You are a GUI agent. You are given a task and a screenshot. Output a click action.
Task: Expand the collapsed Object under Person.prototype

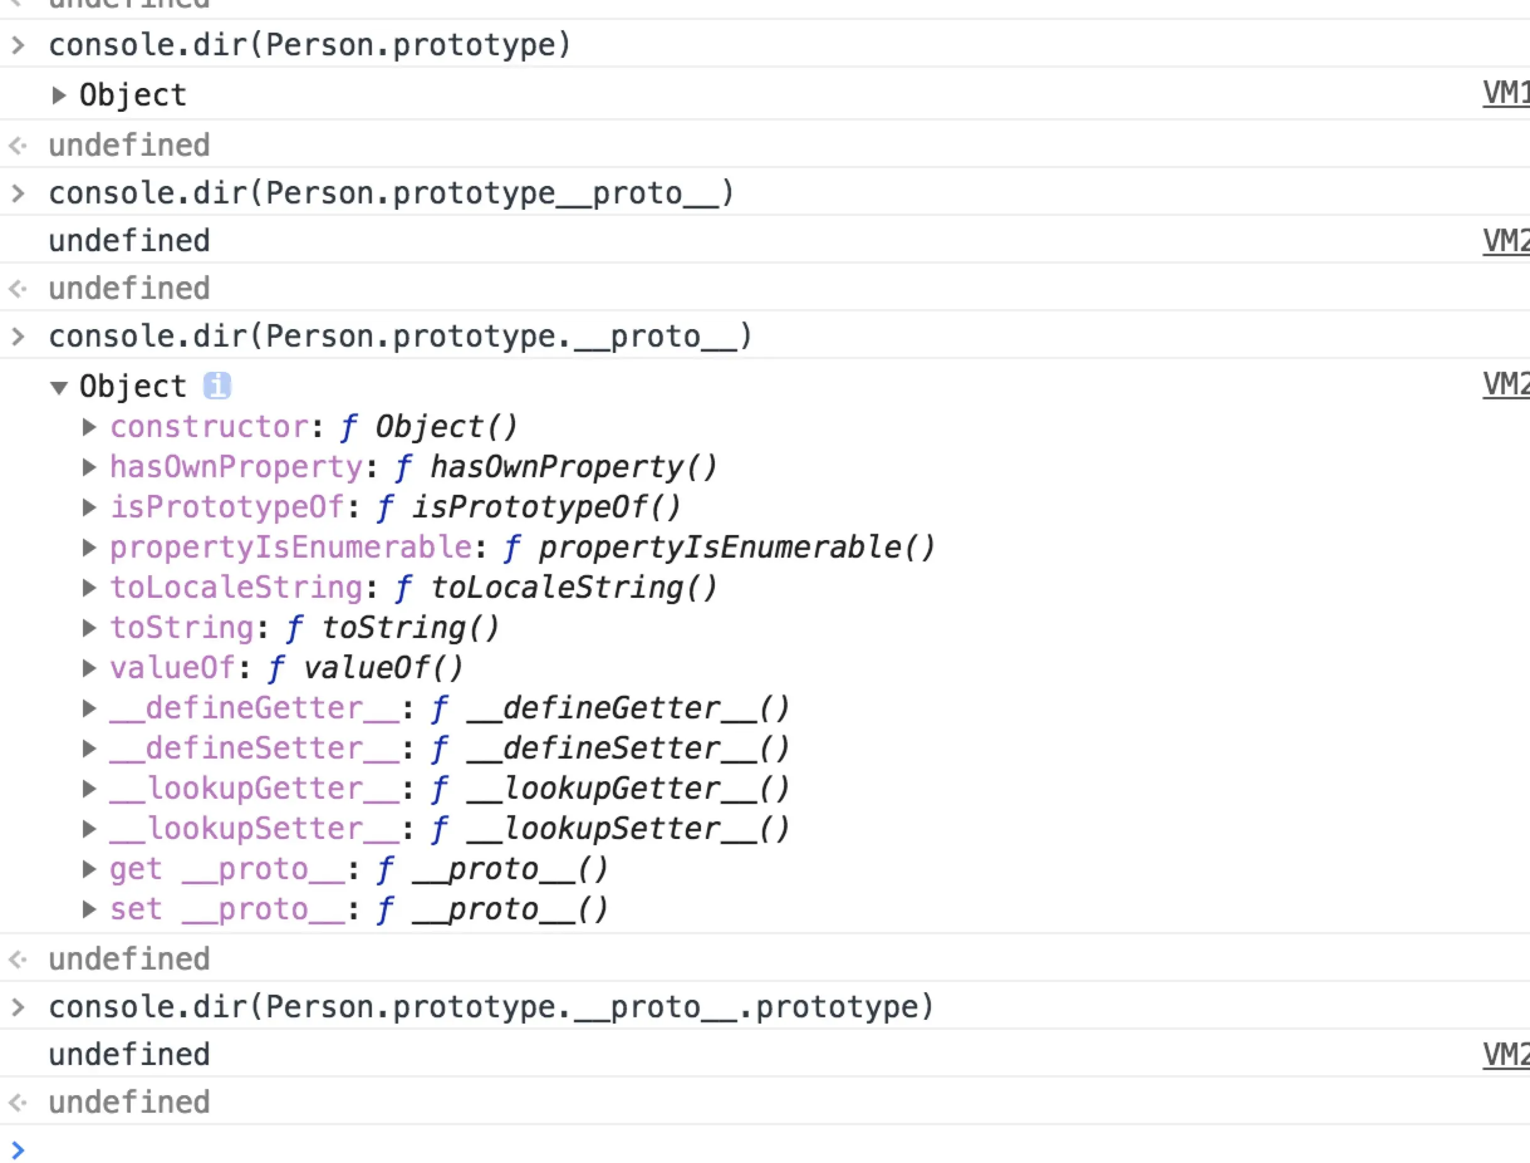pyautogui.click(x=60, y=95)
